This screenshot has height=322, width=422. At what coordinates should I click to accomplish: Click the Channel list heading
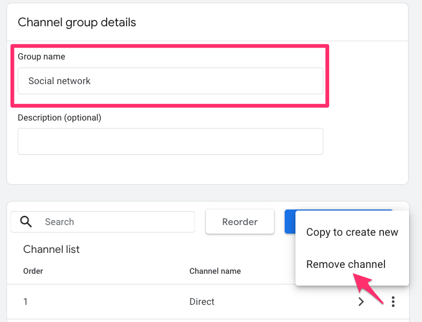pos(51,249)
